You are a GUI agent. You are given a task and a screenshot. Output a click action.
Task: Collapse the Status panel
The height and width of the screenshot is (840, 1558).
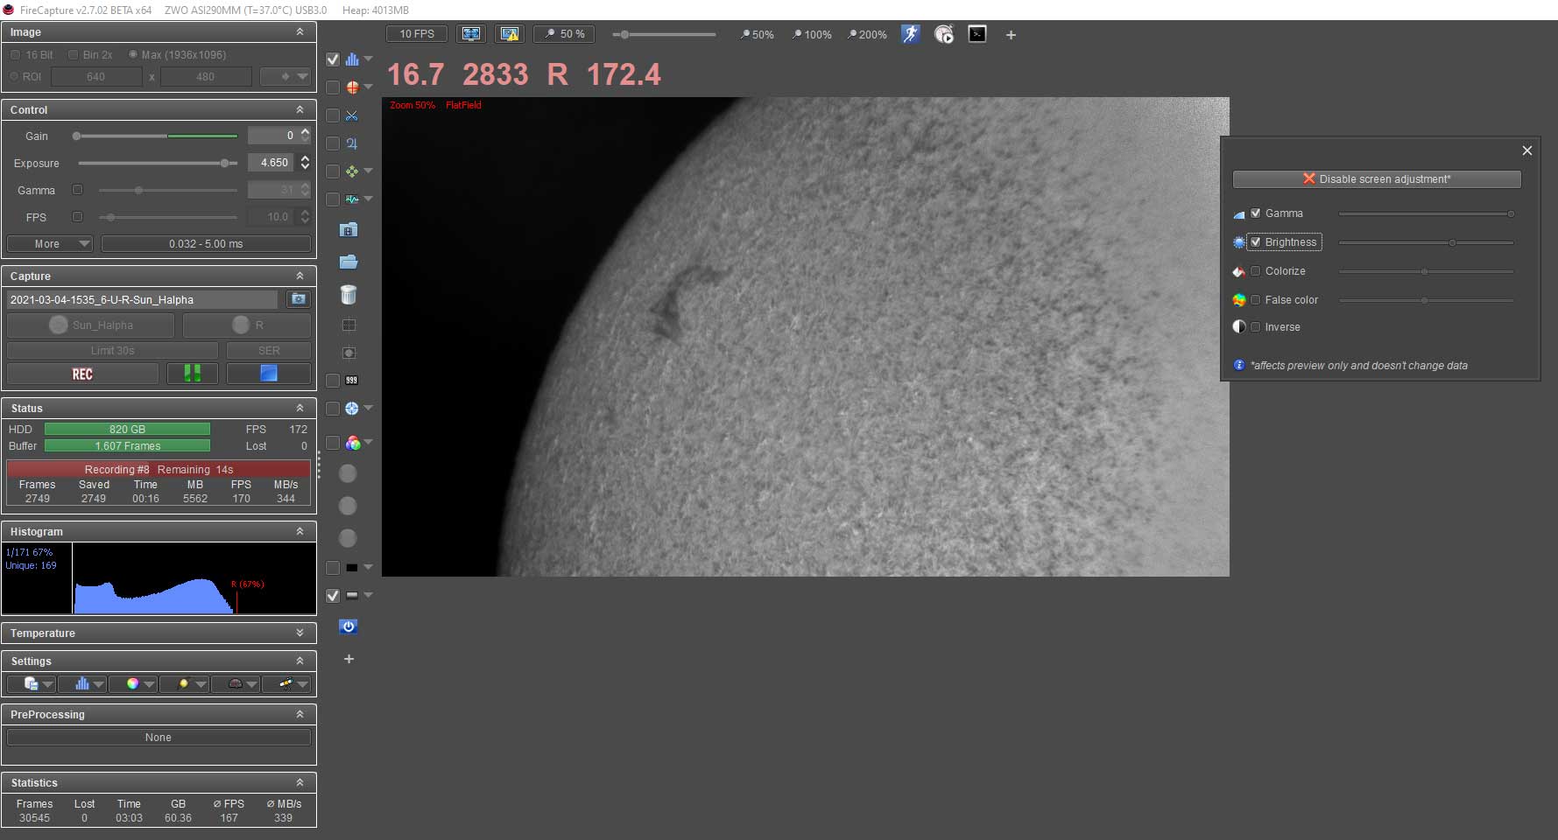(x=300, y=409)
